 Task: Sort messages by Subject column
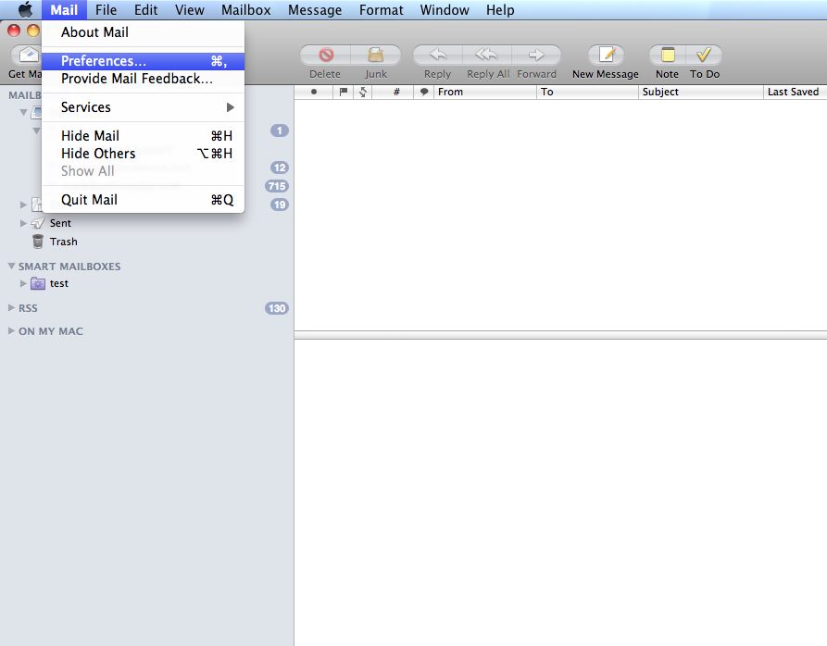pos(700,92)
